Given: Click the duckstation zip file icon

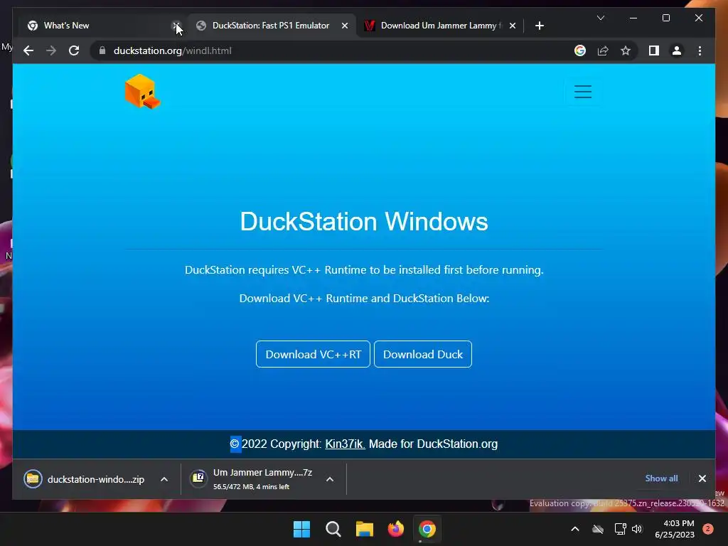Looking at the screenshot, I should [x=33, y=478].
